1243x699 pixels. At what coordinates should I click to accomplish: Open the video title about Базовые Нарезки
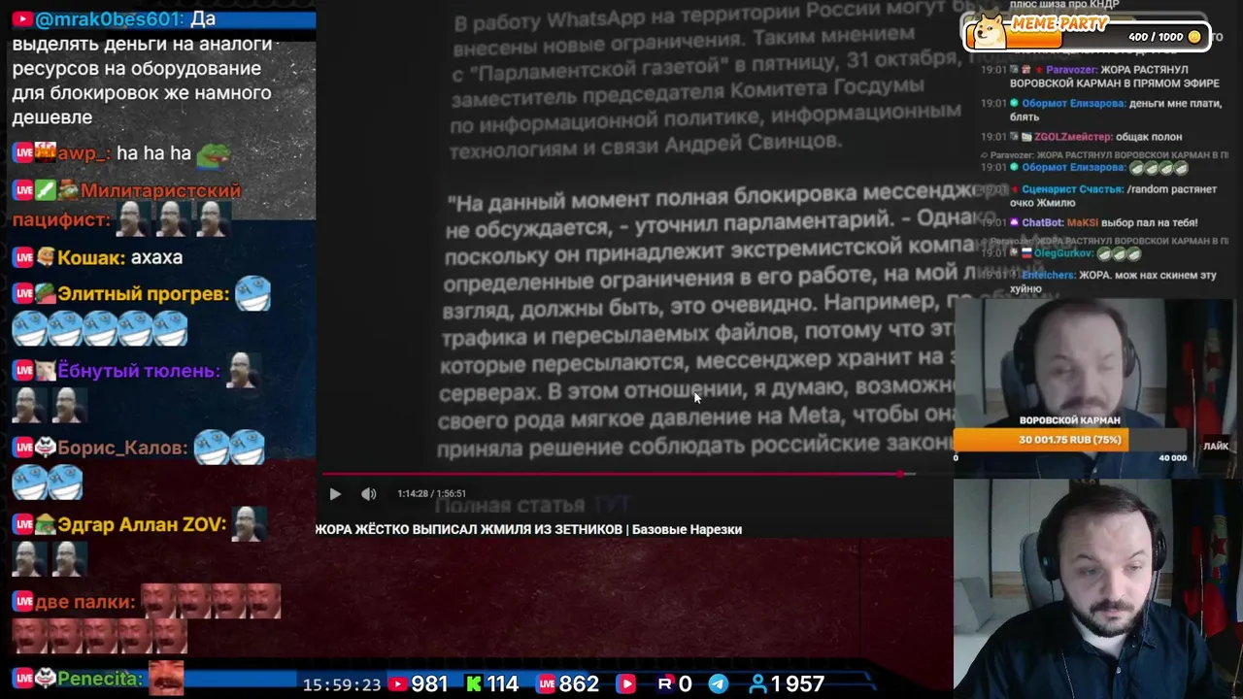(528, 529)
